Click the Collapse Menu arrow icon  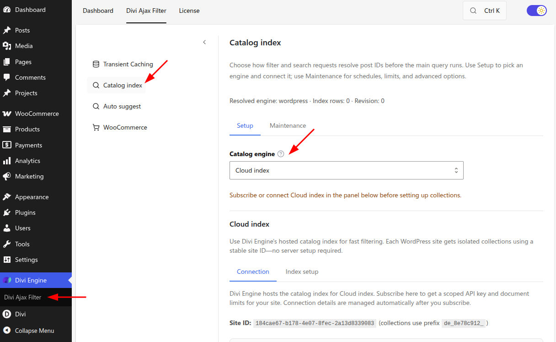[x=7, y=331]
